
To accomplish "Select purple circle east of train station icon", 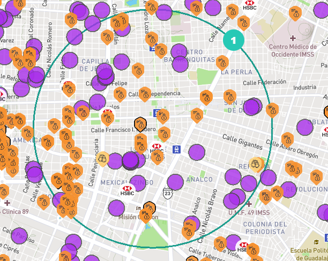I will click(197, 152).
